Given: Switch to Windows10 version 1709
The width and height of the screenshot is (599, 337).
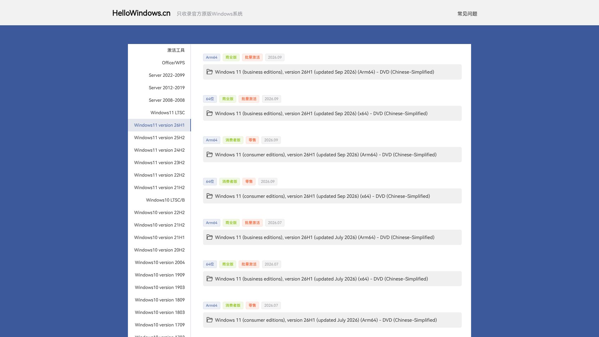Looking at the screenshot, I should pos(159,325).
